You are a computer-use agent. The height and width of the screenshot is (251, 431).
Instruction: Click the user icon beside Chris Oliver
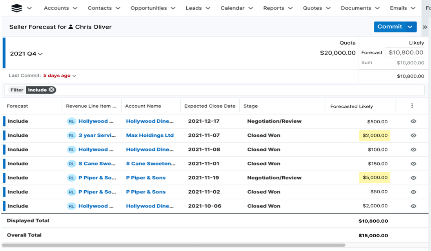(71, 27)
